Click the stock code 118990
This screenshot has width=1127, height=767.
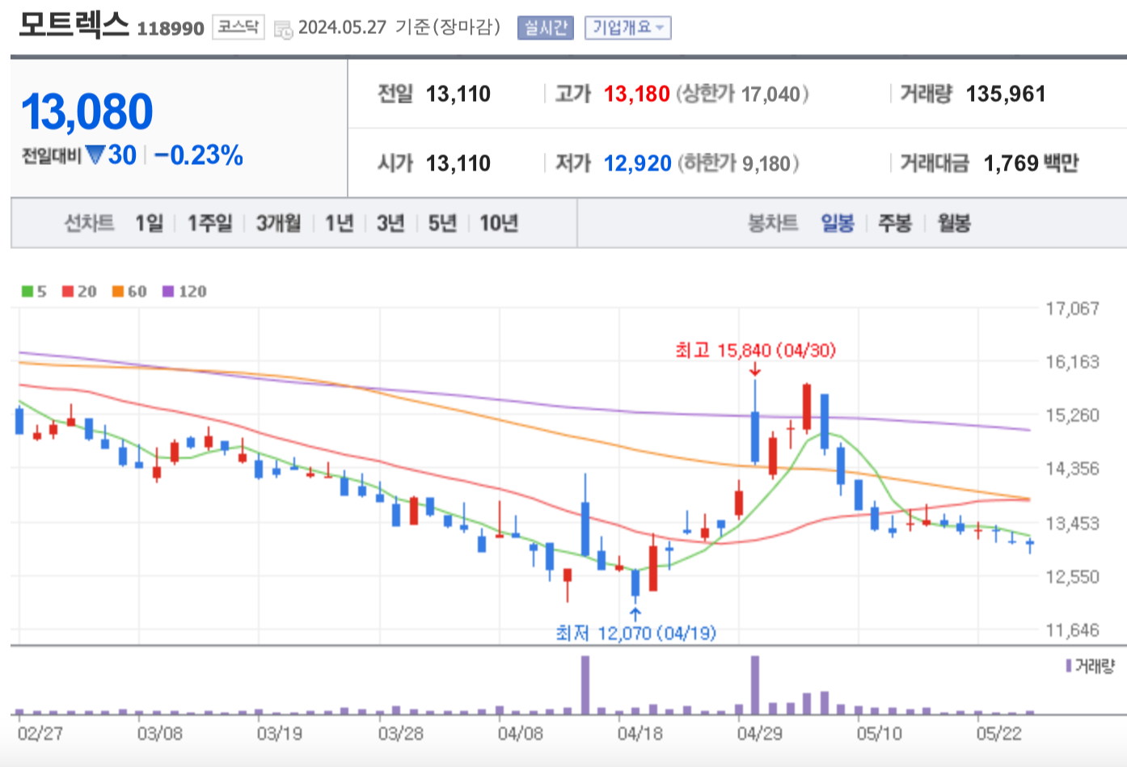(171, 29)
